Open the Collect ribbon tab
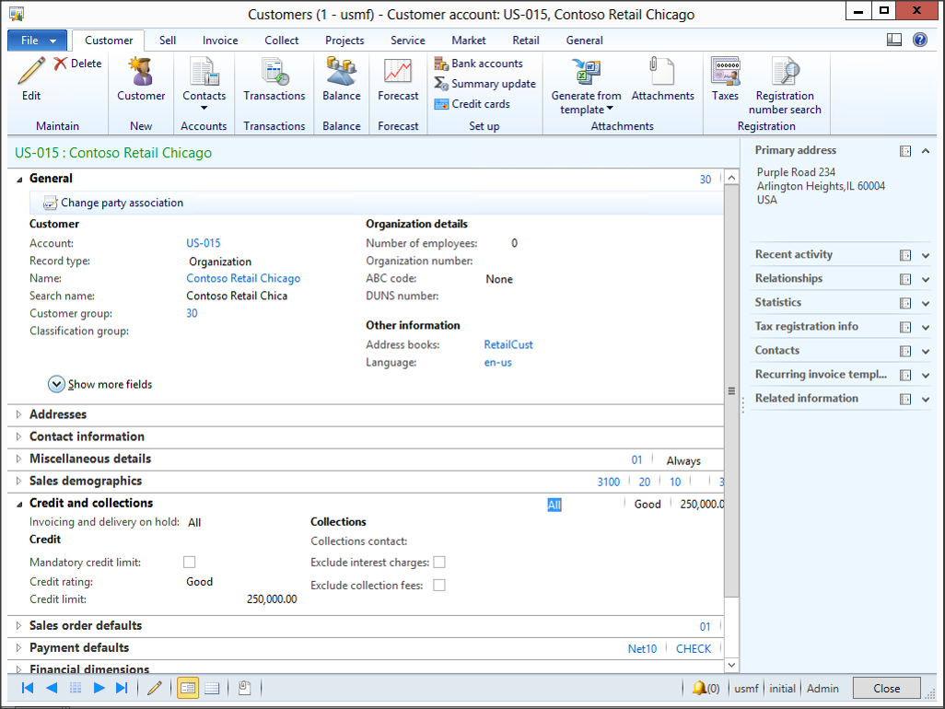 point(281,41)
